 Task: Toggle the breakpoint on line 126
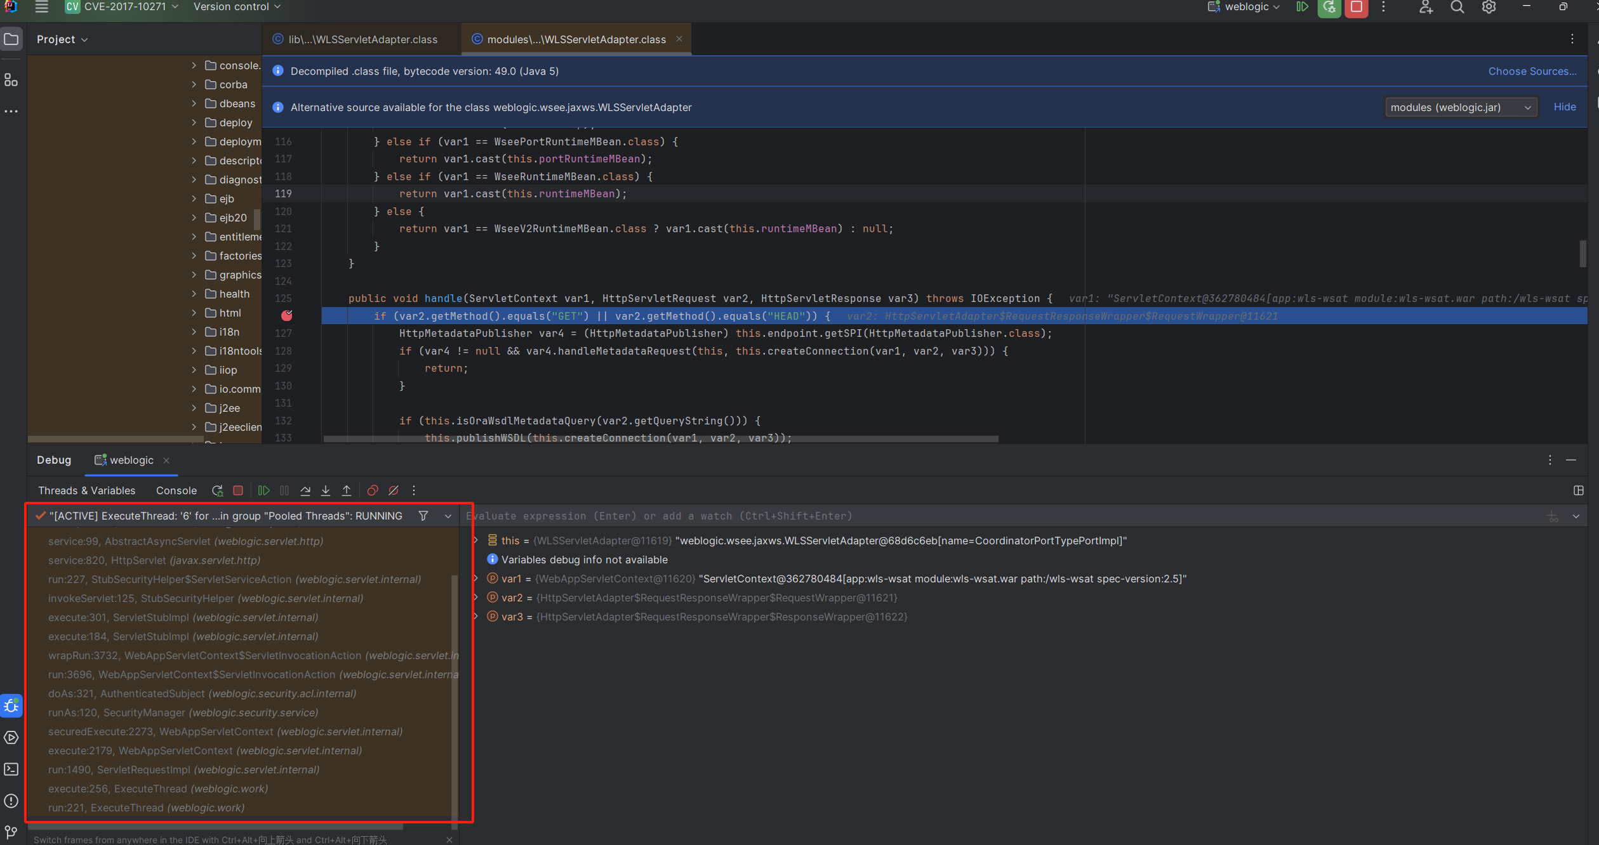coord(287,315)
